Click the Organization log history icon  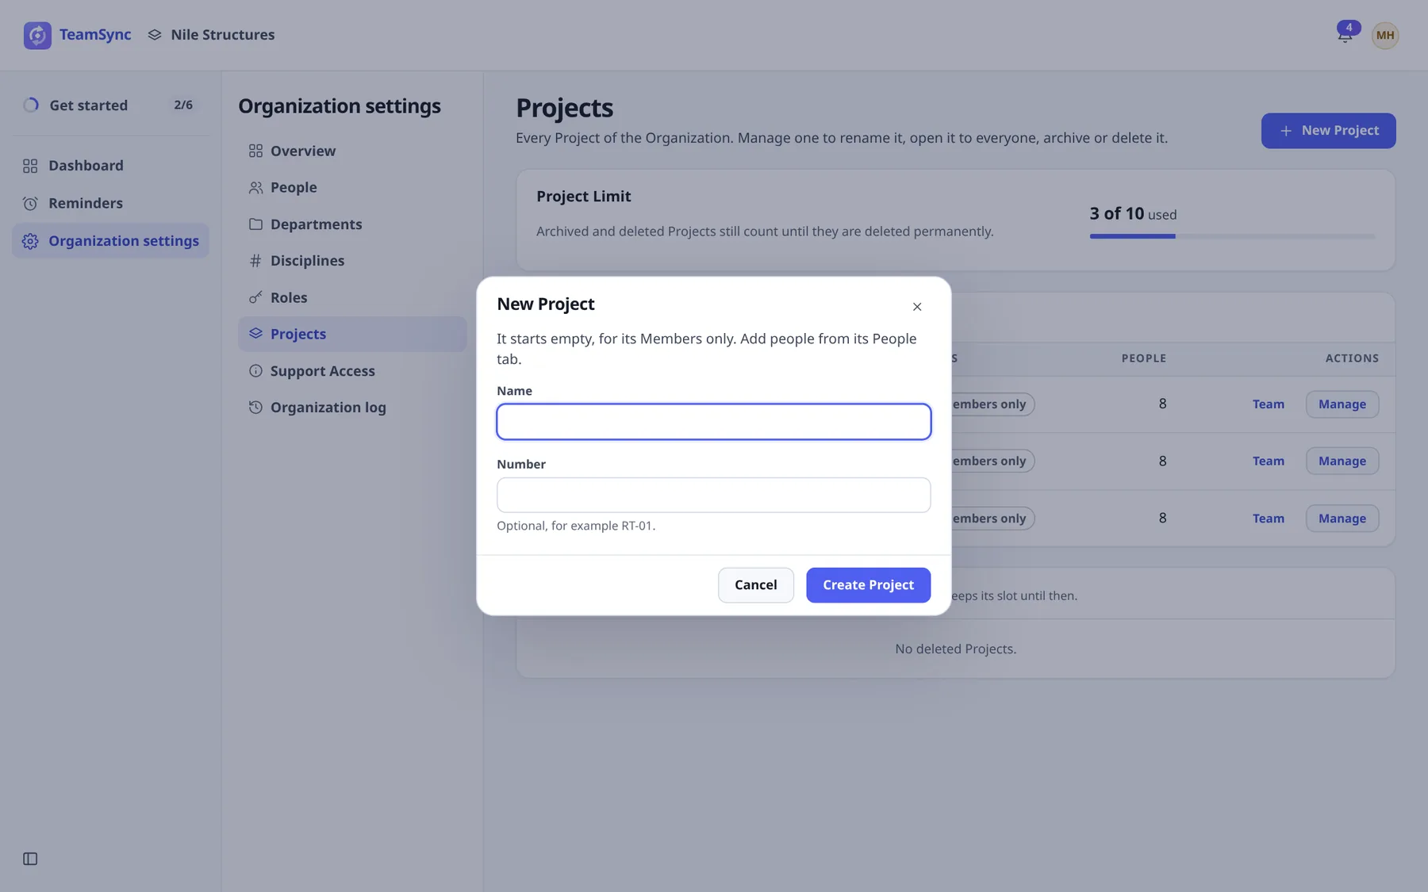pyautogui.click(x=255, y=408)
